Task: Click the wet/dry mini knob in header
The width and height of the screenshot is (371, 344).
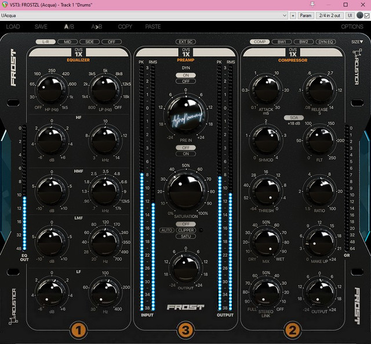Action: click(359, 16)
